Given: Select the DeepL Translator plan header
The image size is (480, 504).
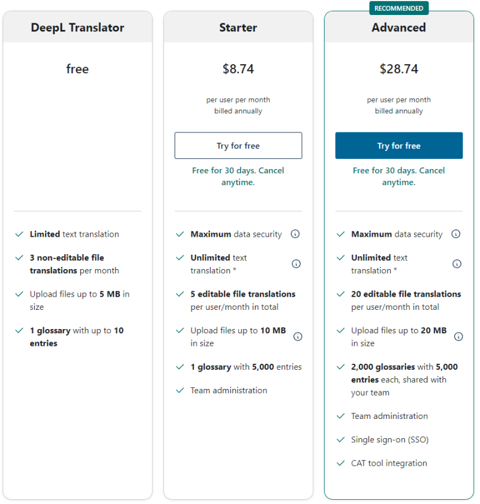Looking at the screenshot, I should tap(77, 27).
